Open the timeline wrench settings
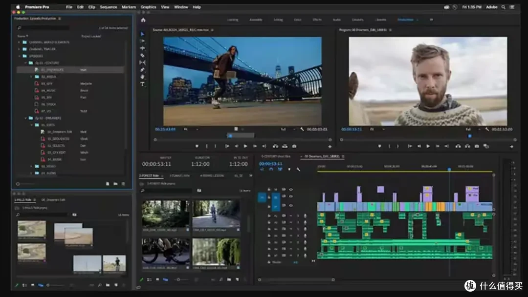 pyautogui.click(x=298, y=169)
